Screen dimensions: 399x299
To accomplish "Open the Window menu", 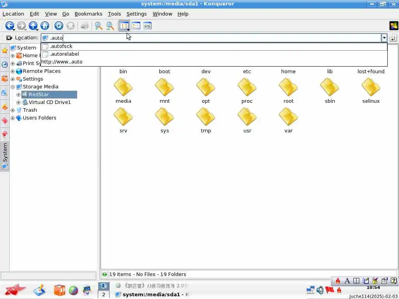I will [x=162, y=14].
